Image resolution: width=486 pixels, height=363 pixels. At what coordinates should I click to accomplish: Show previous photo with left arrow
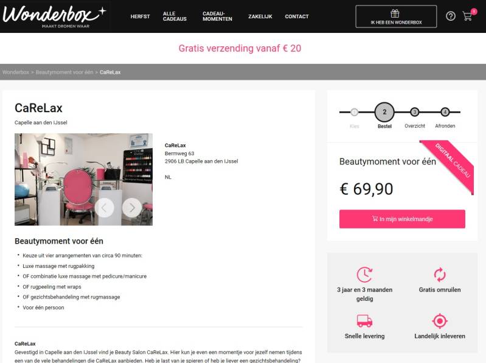pos(104,208)
